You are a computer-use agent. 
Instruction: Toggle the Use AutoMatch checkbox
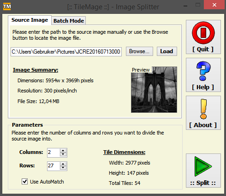pos(24,182)
